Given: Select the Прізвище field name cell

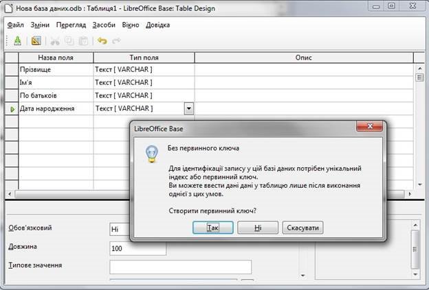Looking at the screenshot, I should tap(56, 69).
